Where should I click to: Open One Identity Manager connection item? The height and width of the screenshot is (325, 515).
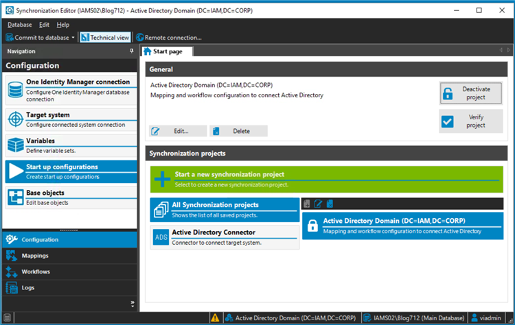(71, 90)
